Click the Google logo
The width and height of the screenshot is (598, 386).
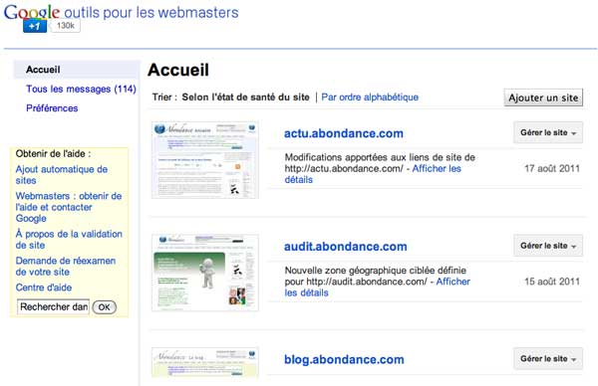pyautogui.click(x=32, y=12)
